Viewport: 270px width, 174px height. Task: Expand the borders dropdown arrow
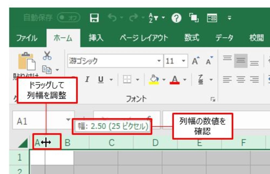138,80
